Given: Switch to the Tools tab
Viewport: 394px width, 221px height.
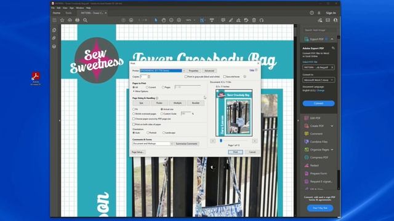Looking at the screenshot, I should 68,13.
